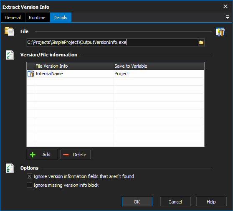Select the Project variable cell

click(159, 74)
